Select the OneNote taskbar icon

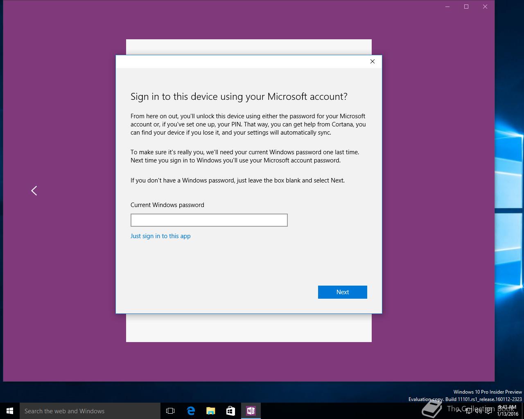pyautogui.click(x=251, y=411)
